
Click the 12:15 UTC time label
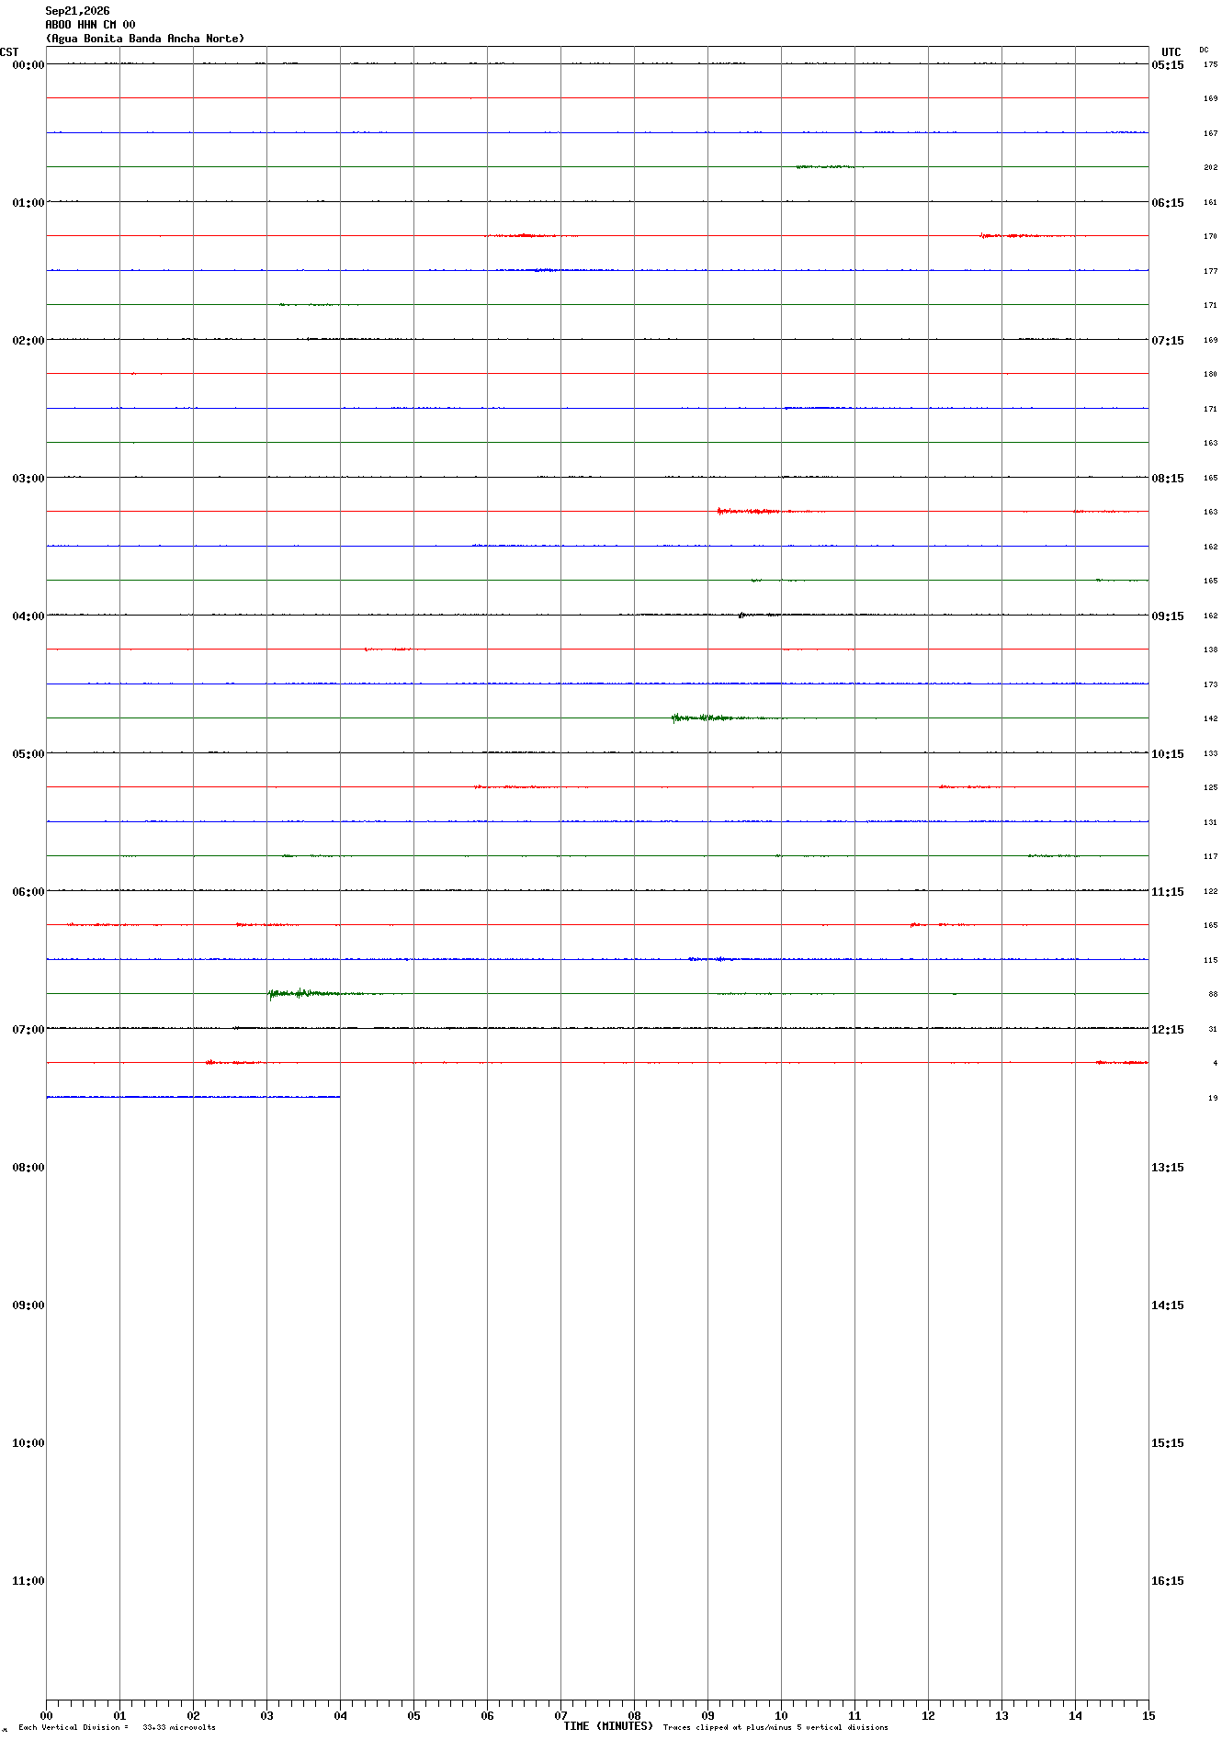1168,1030
